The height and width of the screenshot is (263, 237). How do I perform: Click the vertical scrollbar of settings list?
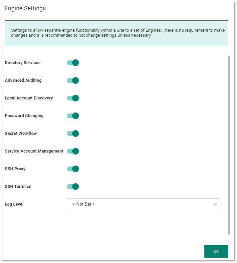[229, 145]
